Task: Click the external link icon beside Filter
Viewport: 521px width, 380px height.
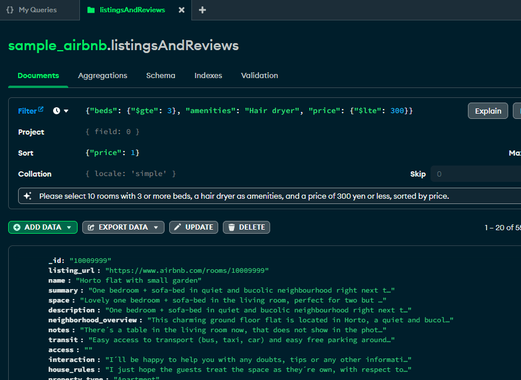Action: pos(41,109)
